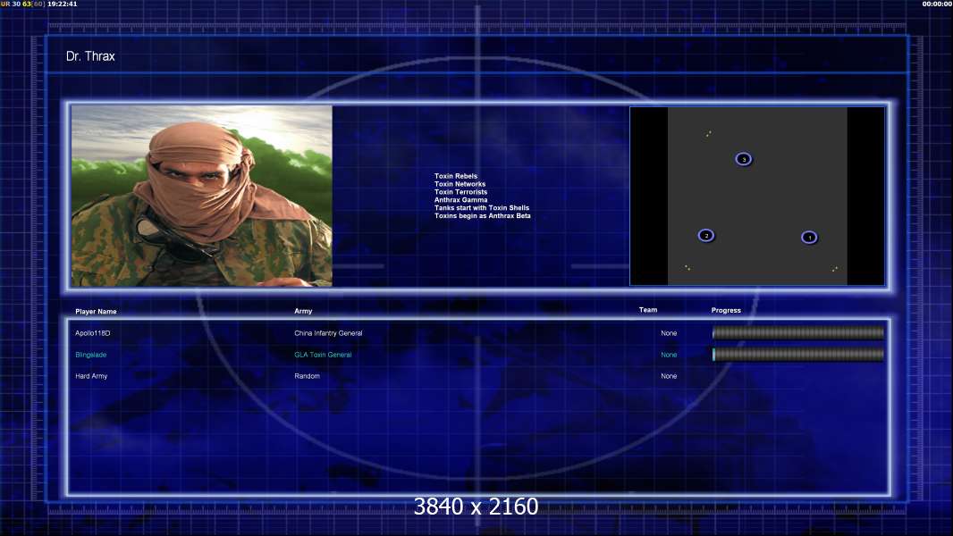Click the clock readout at top left
Viewport: 953px width, 536px height.
pyautogui.click(x=62, y=4)
